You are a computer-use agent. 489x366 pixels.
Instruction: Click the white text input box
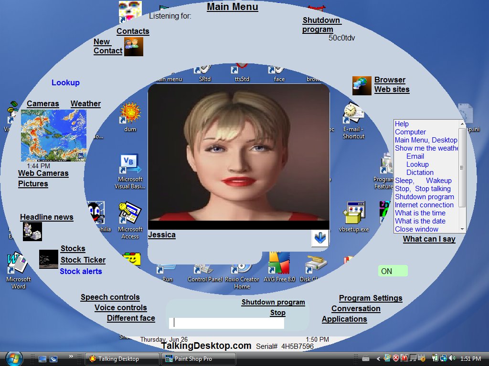(x=226, y=323)
